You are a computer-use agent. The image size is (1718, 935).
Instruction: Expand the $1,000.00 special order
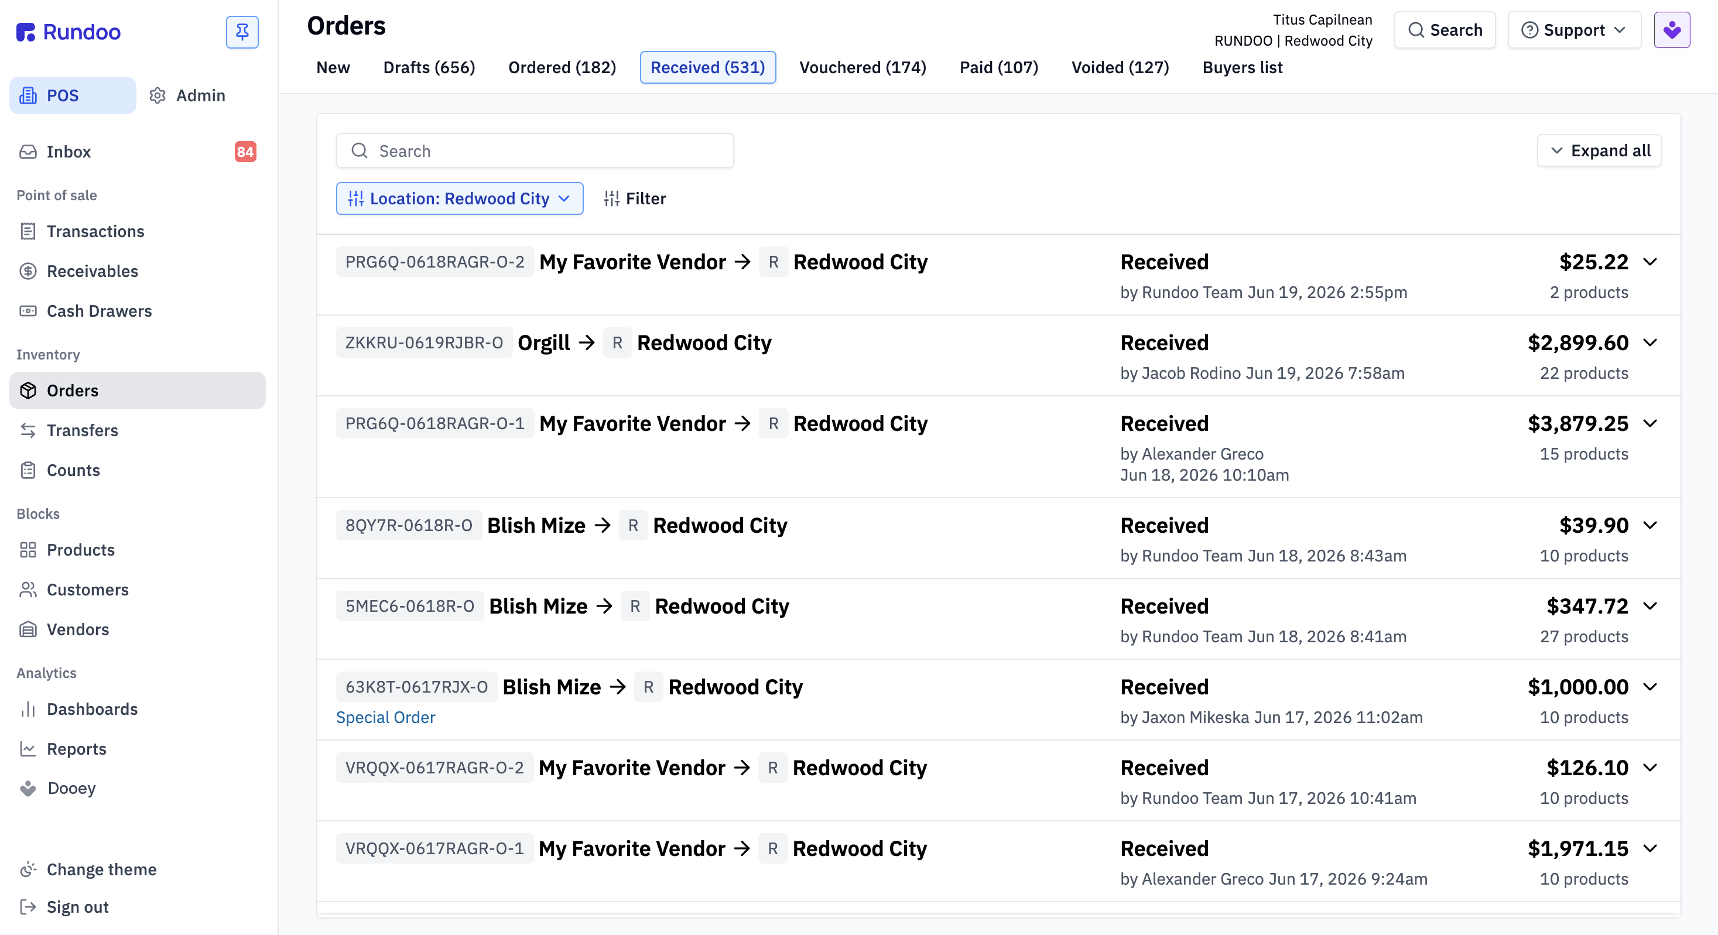[1650, 687]
